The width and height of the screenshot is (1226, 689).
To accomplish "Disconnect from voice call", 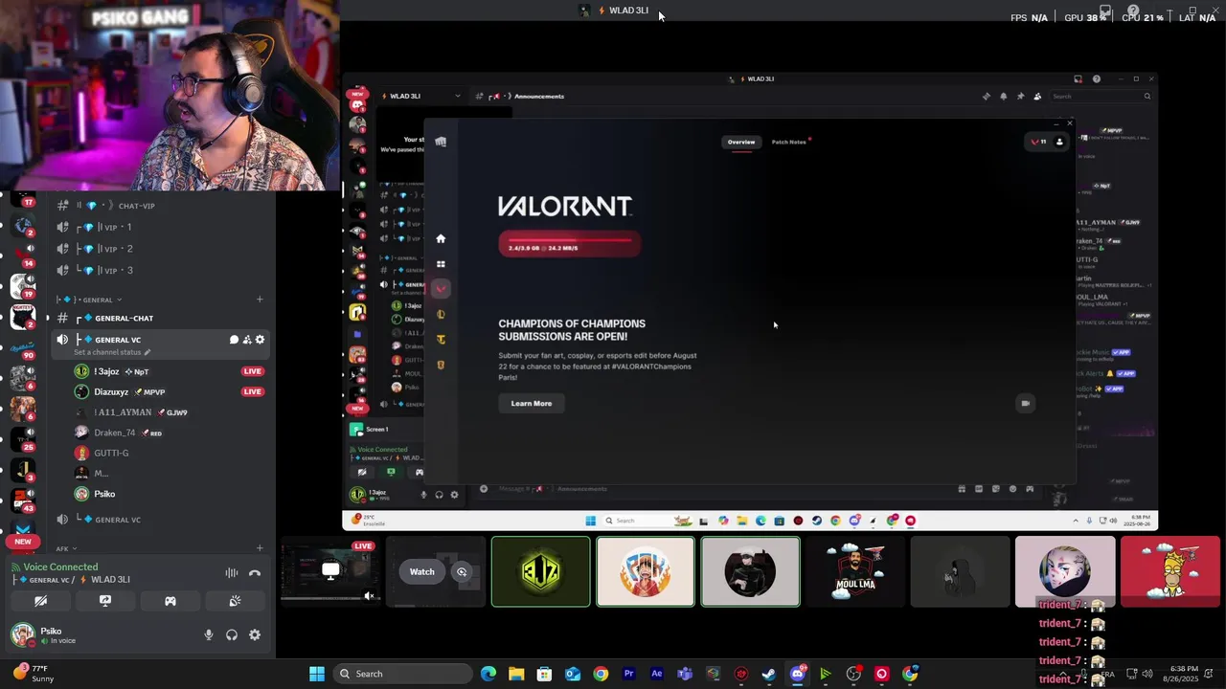I will pyautogui.click(x=255, y=573).
